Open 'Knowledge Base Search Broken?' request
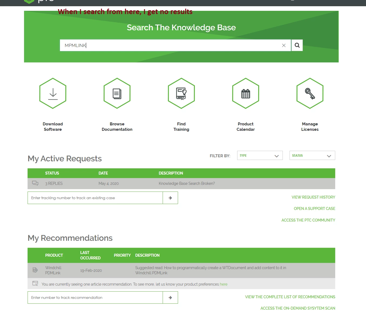This screenshot has width=366, height=311. click(x=187, y=183)
